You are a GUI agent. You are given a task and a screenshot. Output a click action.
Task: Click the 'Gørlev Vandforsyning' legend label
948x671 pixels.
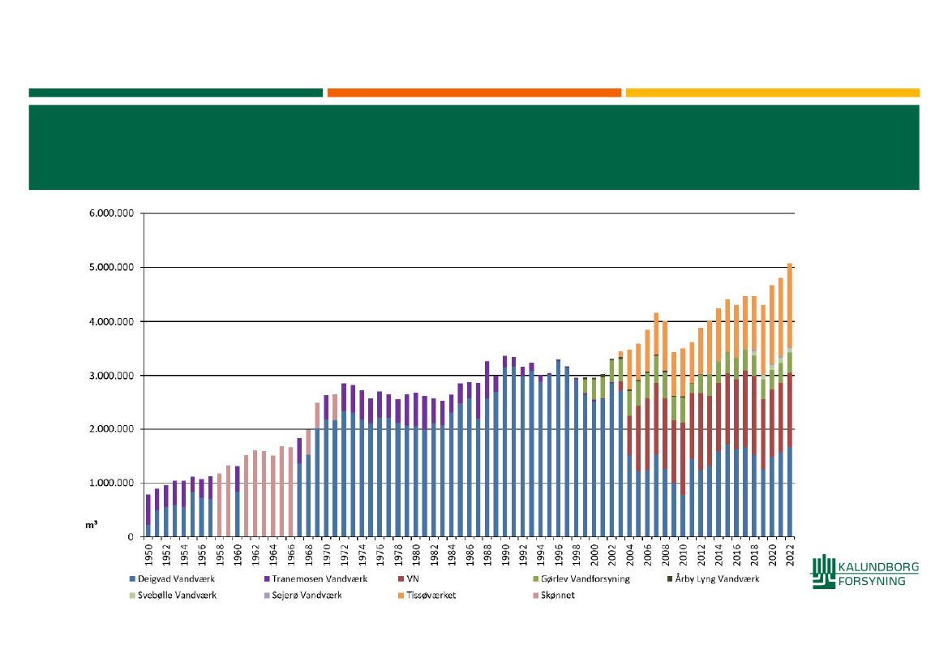(586, 579)
